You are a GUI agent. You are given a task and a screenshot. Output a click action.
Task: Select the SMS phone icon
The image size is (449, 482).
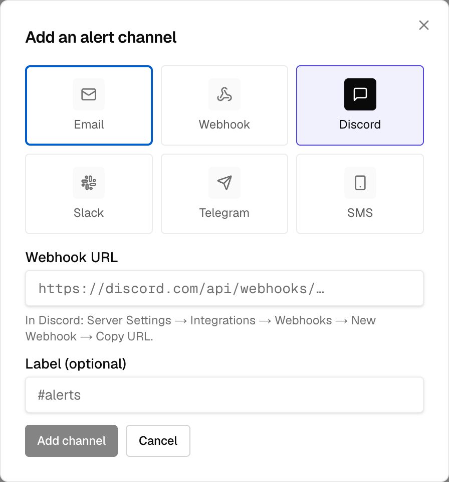pyautogui.click(x=360, y=183)
